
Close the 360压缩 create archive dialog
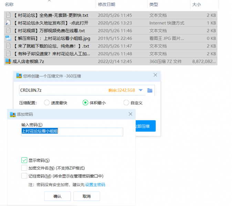pyautogui.click(x=155, y=75)
